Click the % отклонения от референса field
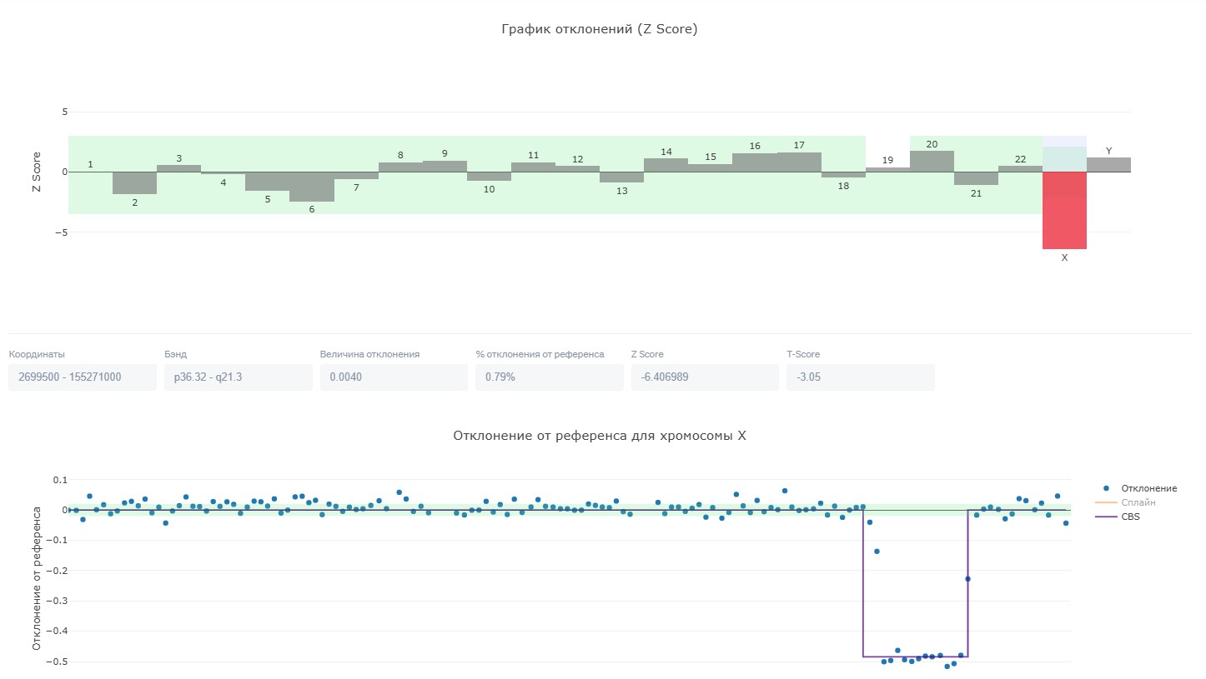The height and width of the screenshot is (679, 1206). click(549, 377)
